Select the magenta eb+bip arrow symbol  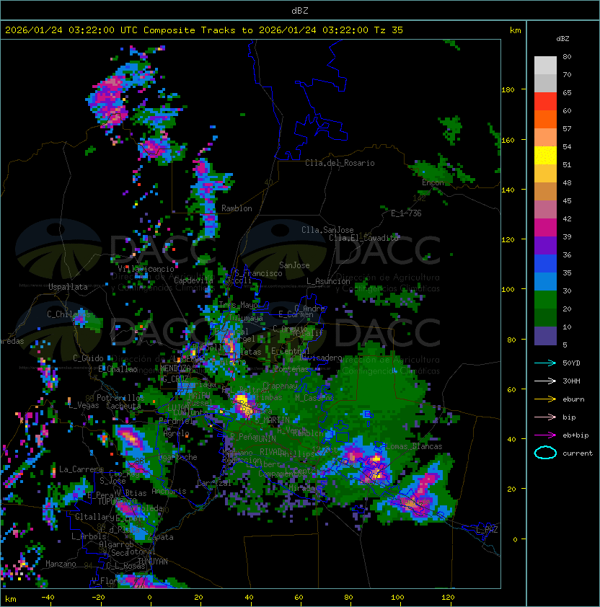(545, 435)
